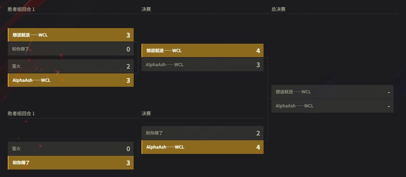
Task: Select AlphaAsh——WCL winner in losers final
Action: pos(203,147)
